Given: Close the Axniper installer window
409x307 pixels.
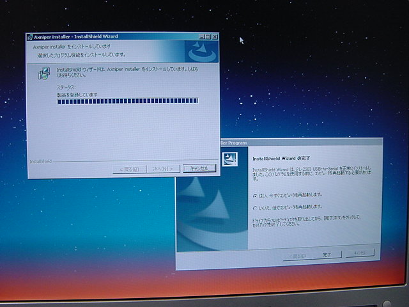Looking at the screenshot, I should (215, 37).
